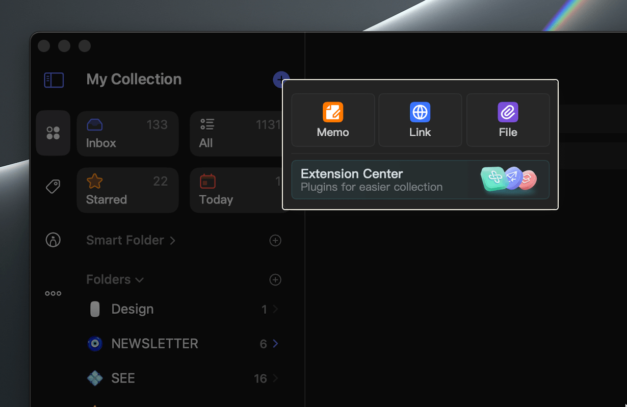
Task: Open the Extension Center banner
Action: click(x=420, y=180)
